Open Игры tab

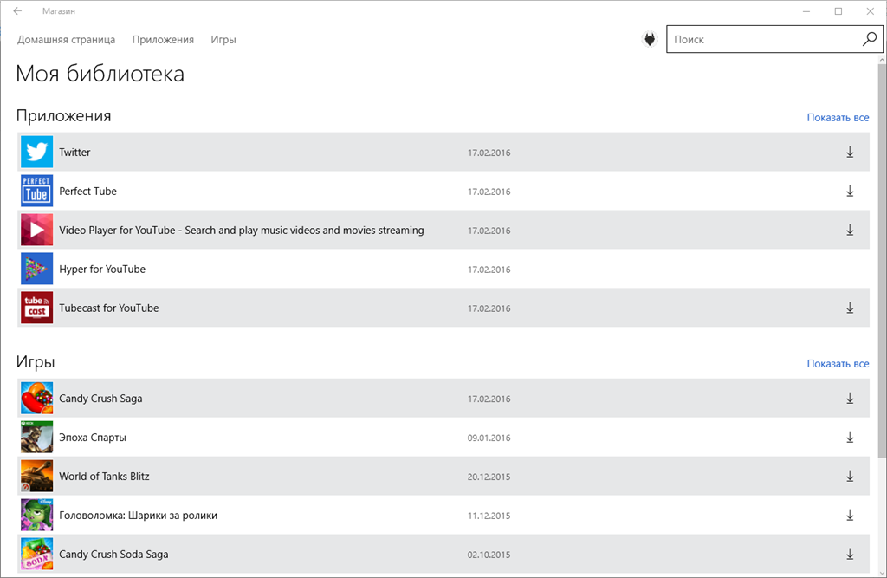click(223, 40)
